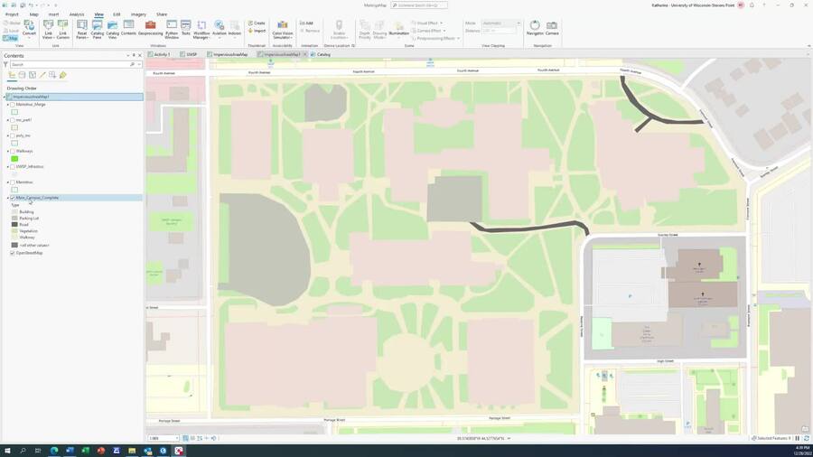The width and height of the screenshot is (813, 457).
Task: Click Create thumbnail button
Action: 257,23
